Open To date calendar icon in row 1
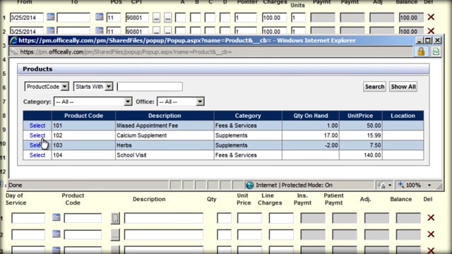Image resolution: width=452 pixels, height=254 pixels. (99, 17)
